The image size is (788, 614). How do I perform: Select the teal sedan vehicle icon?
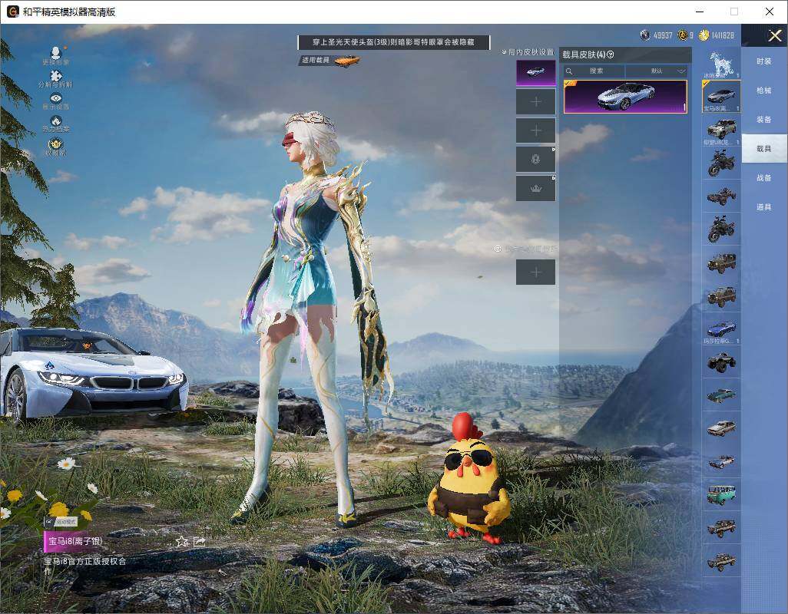coord(721,395)
